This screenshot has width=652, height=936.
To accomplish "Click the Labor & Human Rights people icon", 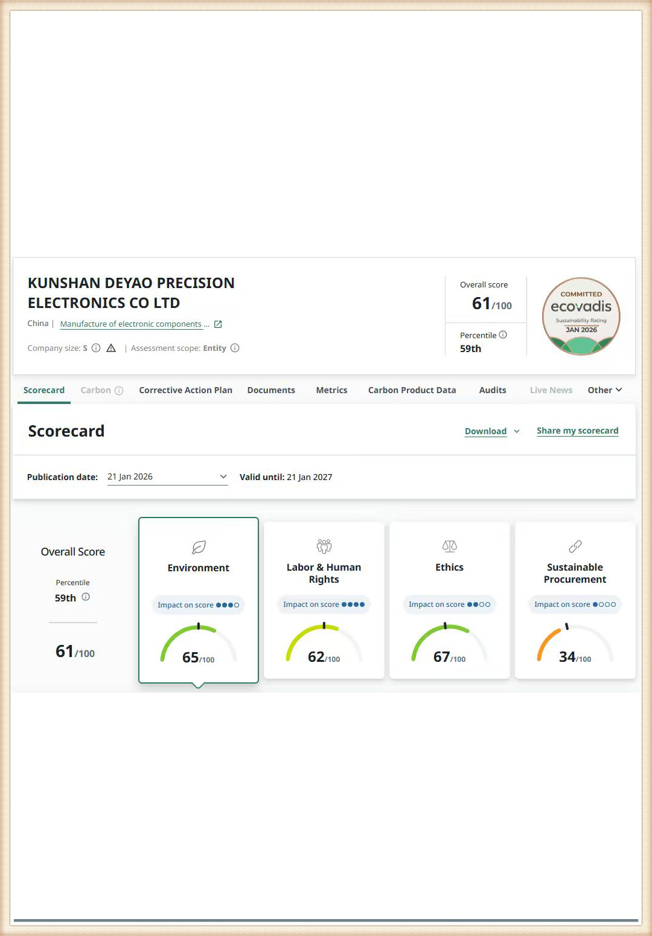I will tap(324, 547).
